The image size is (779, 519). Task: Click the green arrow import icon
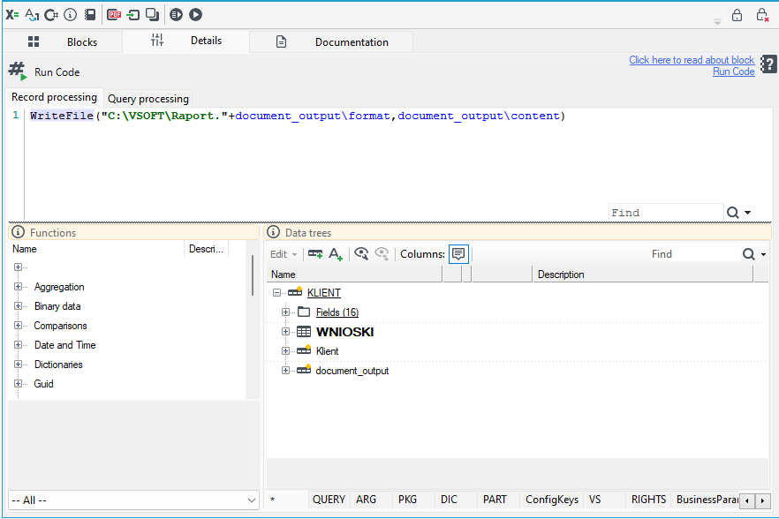click(x=133, y=15)
